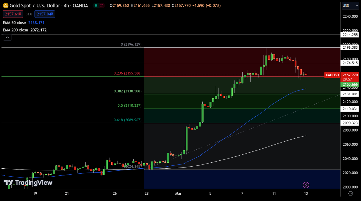The width and height of the screenshot is (361, 201).
Task: Click the blue buy price 2157.940 button
Action: (x=45, y=14)
